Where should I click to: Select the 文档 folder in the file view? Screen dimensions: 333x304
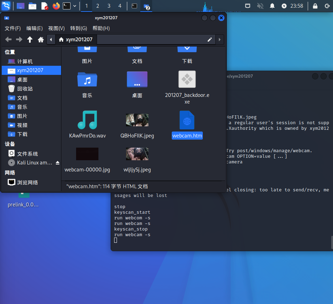(137, 55)
